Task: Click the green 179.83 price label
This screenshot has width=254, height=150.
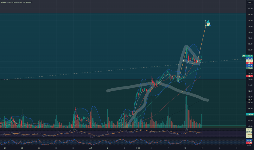Action: 250,68
